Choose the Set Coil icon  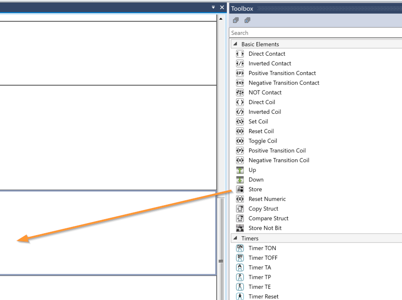click(x=239, y=121)
